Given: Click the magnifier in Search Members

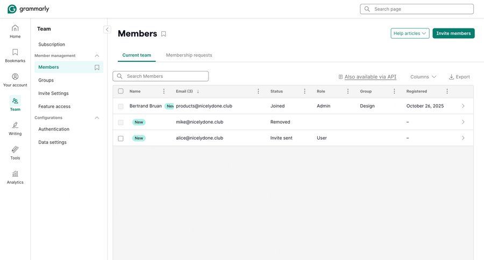Looking at the screenshot, I should click(x=120, y=76).
